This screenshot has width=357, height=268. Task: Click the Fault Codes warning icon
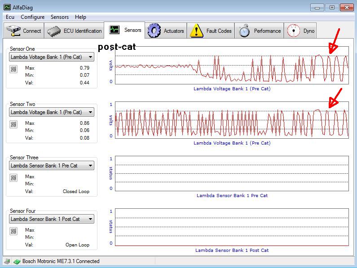(x=197, y=31)
